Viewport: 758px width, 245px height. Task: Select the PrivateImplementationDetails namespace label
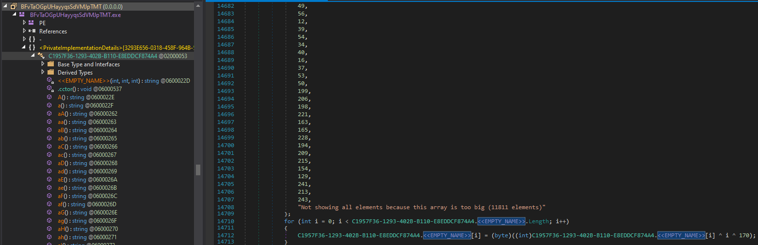[x=116, y=47]
